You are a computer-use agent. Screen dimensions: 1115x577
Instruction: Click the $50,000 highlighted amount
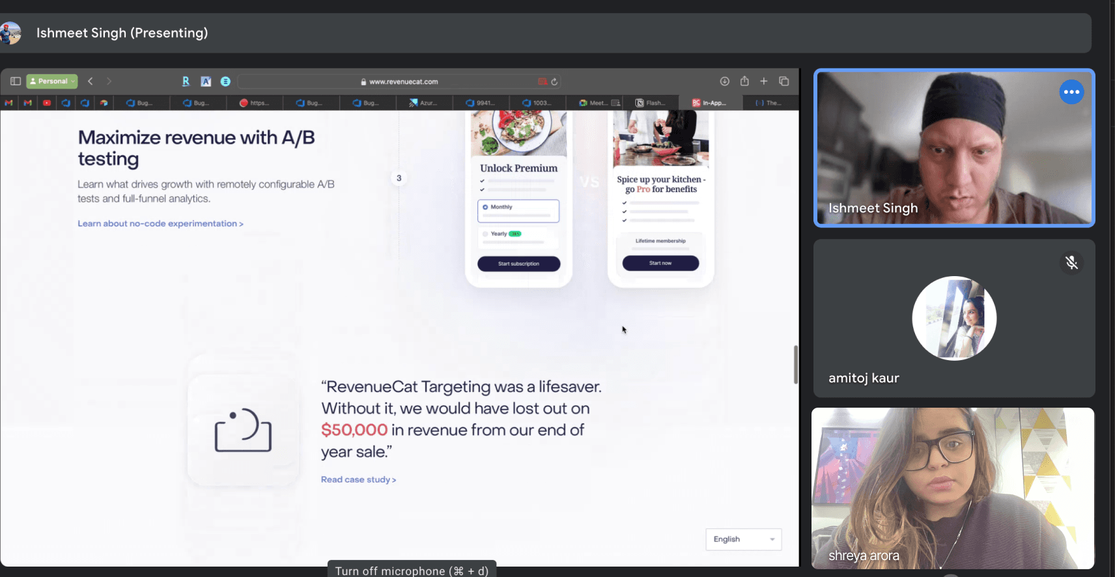point(354,430)
